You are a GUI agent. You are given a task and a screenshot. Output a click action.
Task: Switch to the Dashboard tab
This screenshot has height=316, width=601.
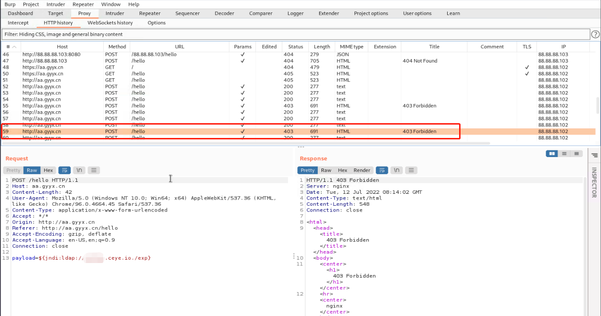tap(21, 13)
